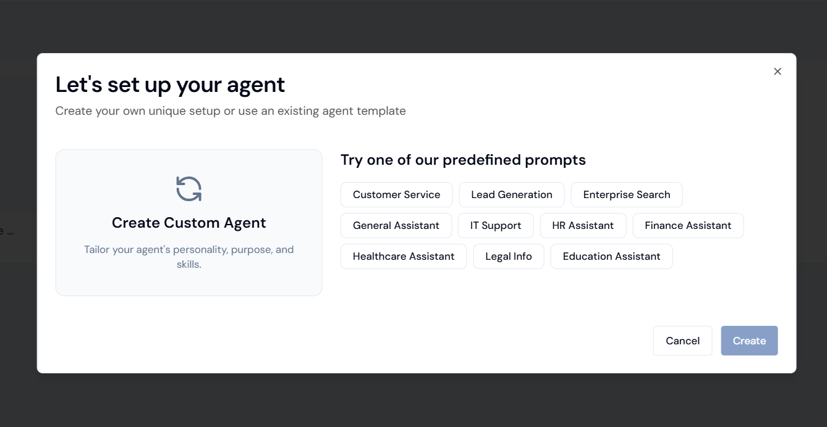This screenshot has width=827, height=427.
Task: Click the 'Create your own unique setup' subtitle
Action: coord(230,111)
